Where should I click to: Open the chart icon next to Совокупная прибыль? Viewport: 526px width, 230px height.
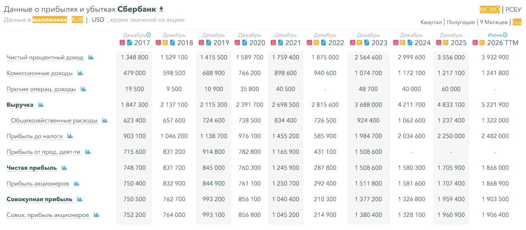pyautogui.click(x=80, y=199)
